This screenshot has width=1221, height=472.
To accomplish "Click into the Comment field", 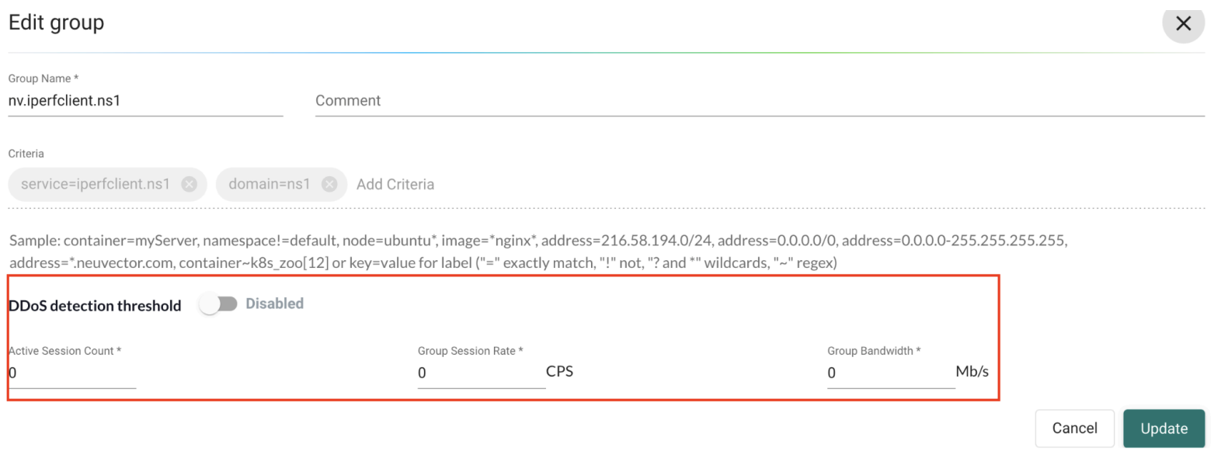I will (758, 101).
